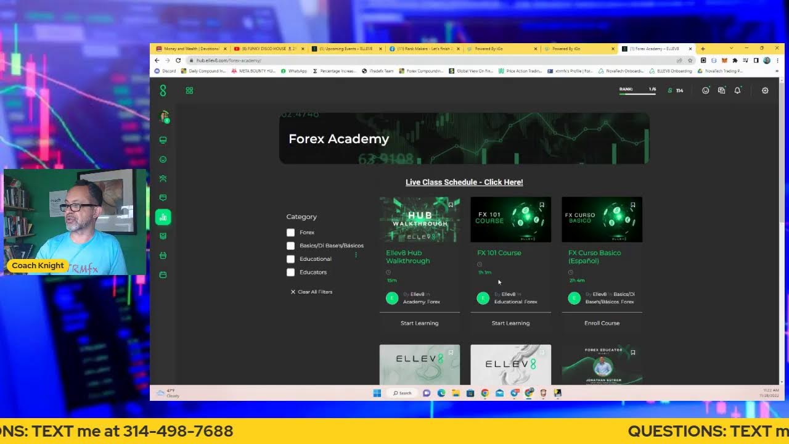Check the Basics/Di Base's/Básicos filter

click(290, 245)
